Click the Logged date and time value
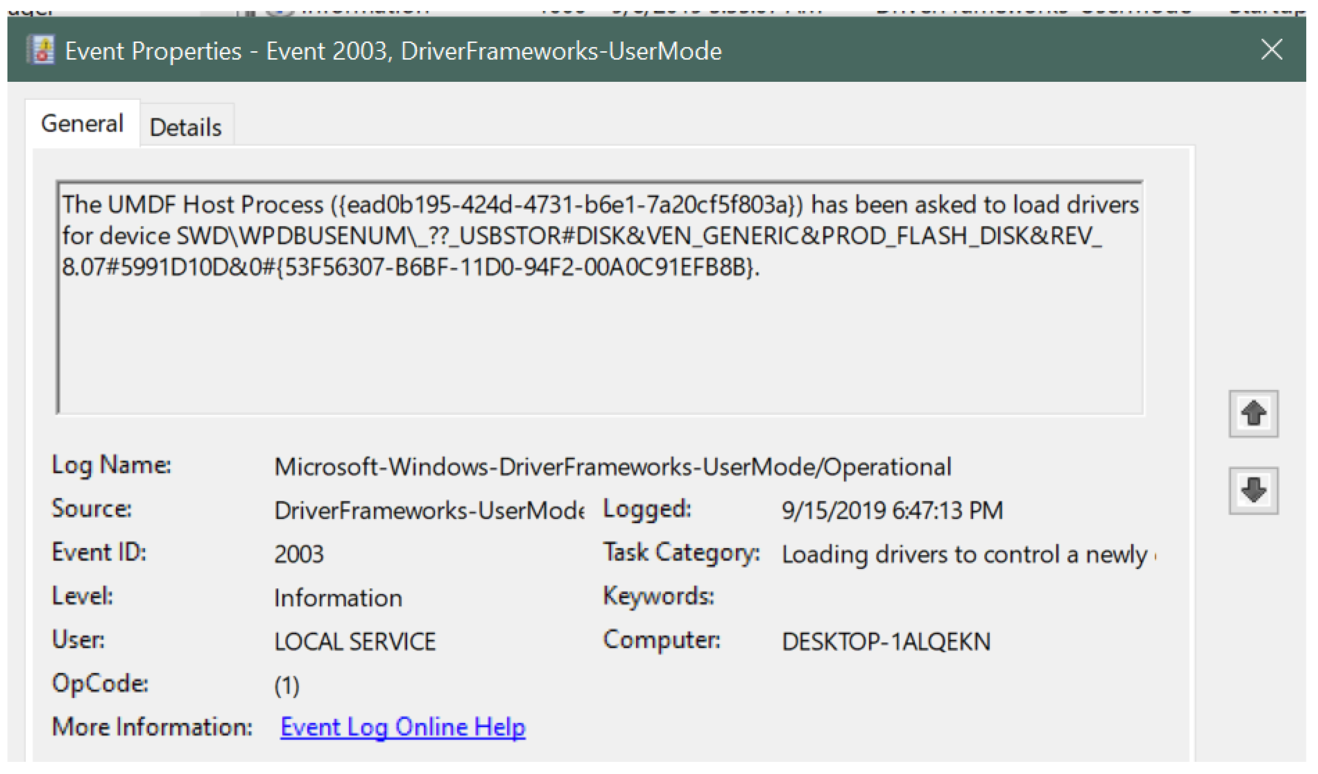 pos(892,511)
